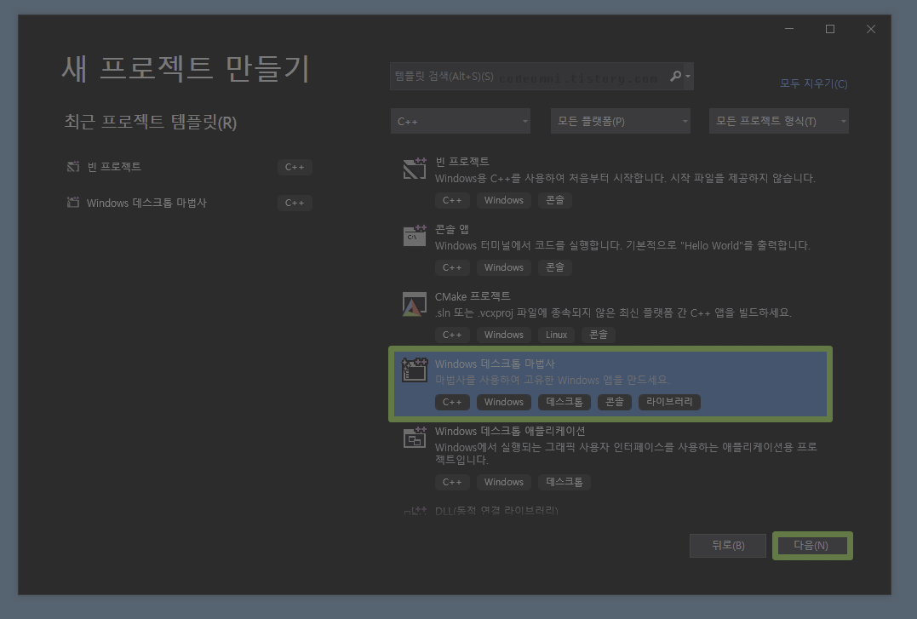The width and height of the screenshot is (917, 619).
Task: Click the 최근 프로젝트 템플릿(R) heading
Action: click(151, 123)
